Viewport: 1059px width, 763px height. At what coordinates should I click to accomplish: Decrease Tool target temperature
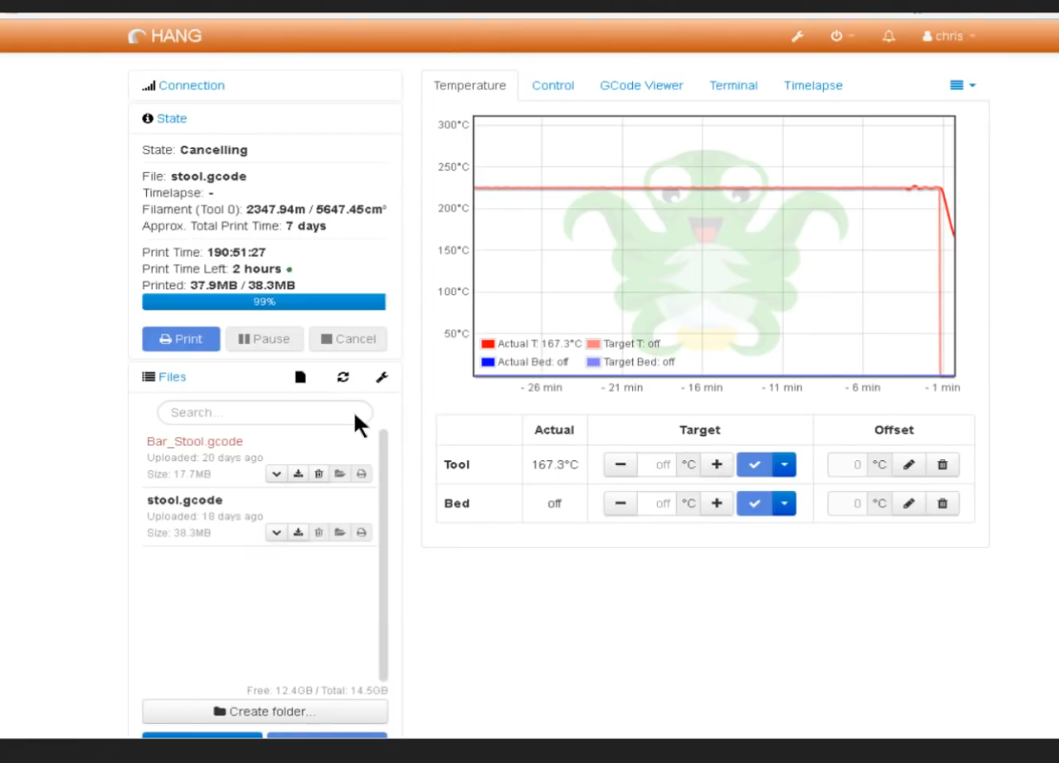coord(621,464)
